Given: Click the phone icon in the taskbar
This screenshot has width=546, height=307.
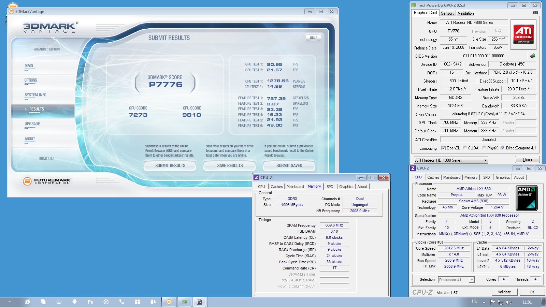Looking at the screenshot, I should click(x=121, y=302).
